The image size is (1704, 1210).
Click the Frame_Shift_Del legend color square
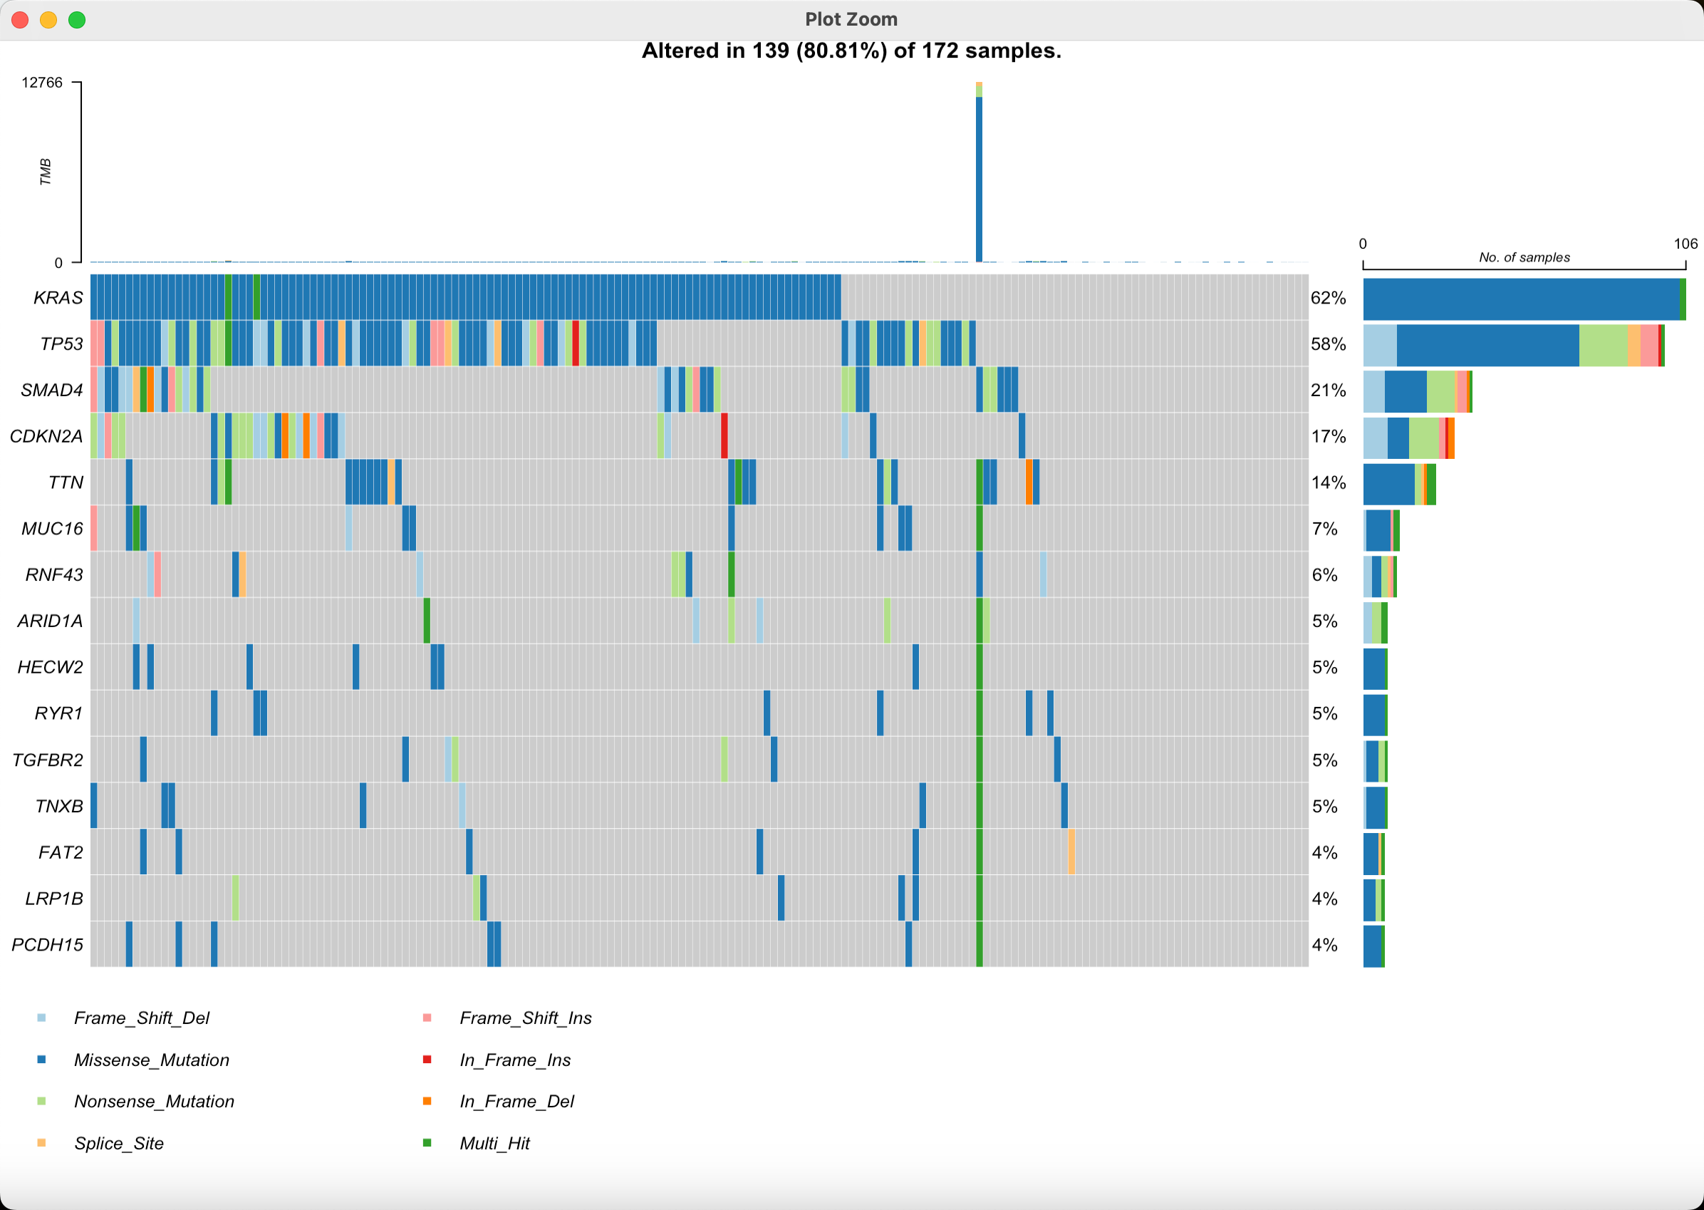click(x=42, y=1018)
